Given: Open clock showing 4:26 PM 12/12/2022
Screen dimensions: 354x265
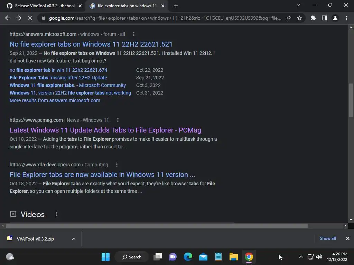Looking at the screenshot, I should 337,257.
